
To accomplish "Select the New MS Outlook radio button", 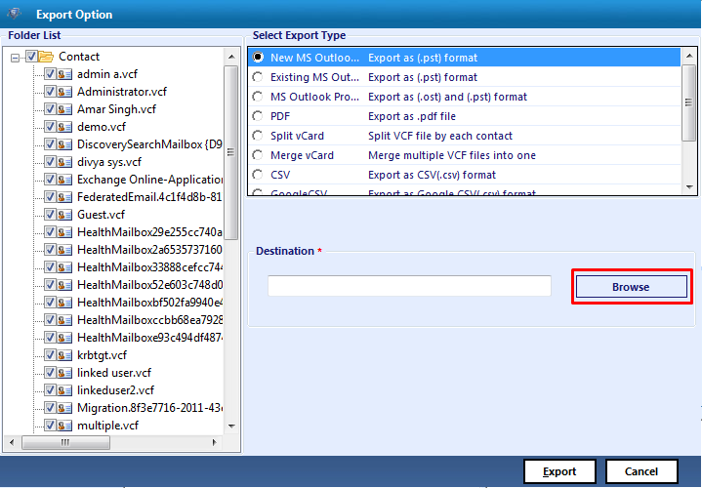I will 258,58.
